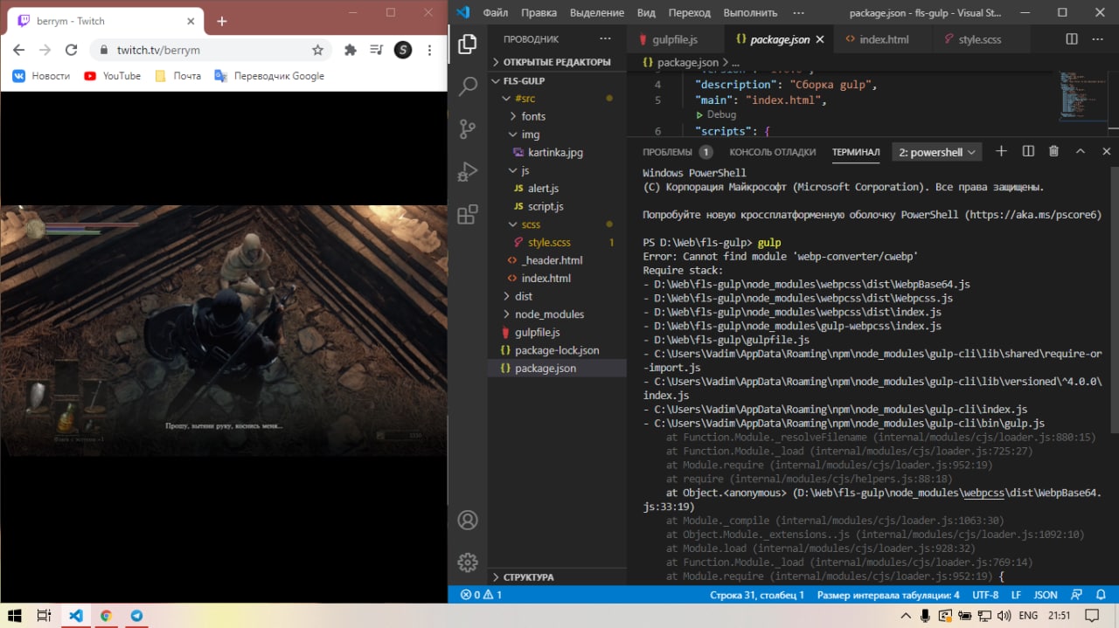Collapse the js folder
This screenshot has height=628, width=1119.
tap(557, 170)
